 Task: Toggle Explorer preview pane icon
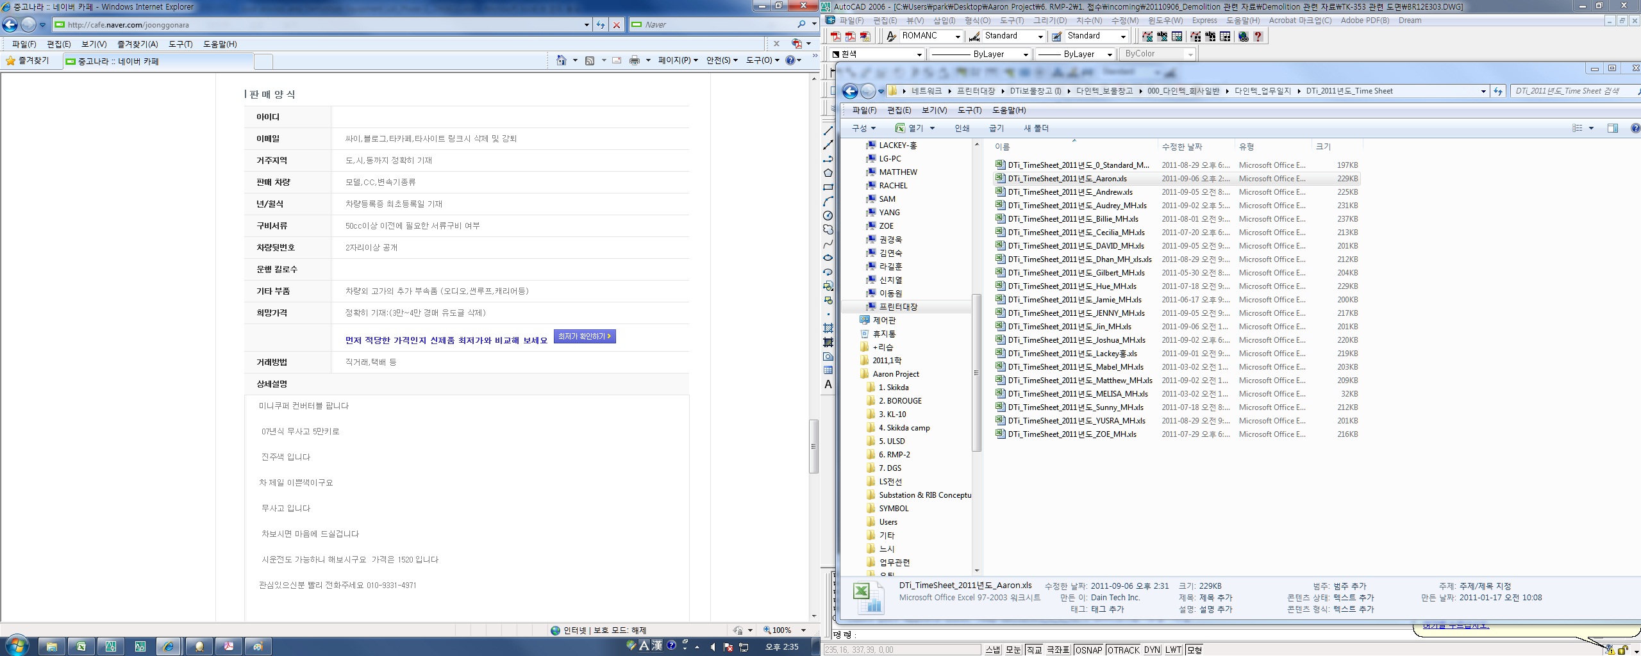pos(1613,128)
